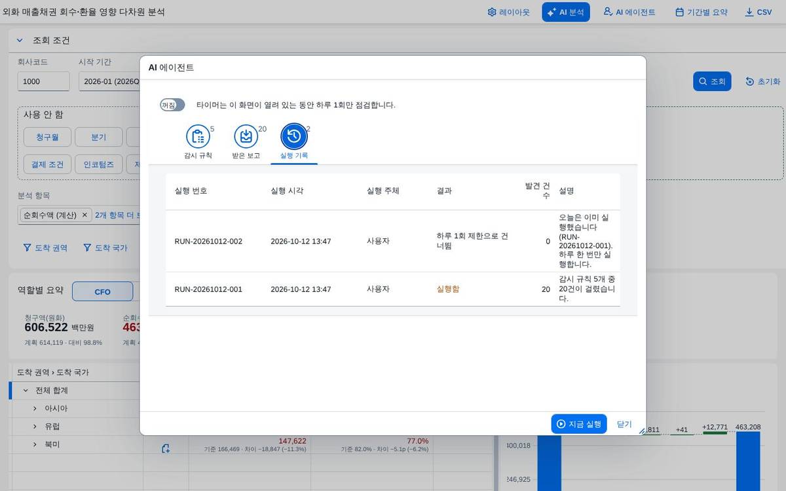Switch to the 받은 보고 tab icon

pyautogui.click(x=246, y=136)
